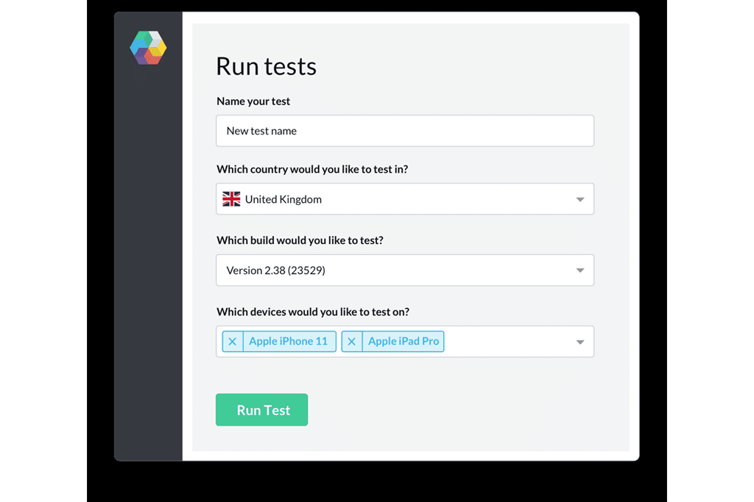
Task: Click the Version 2.38 (23529) build value
Action: (x=275, y=270)
